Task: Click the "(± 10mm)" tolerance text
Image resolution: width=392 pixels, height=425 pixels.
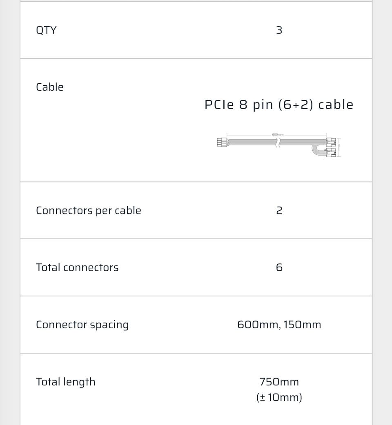Action: click(279, 397)
